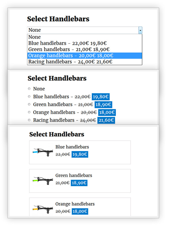Choose highlighted Orange handlebars dropdown option
Image resolution: width=173 pixels, height=227 pixels.
click(x=71, y=56)
